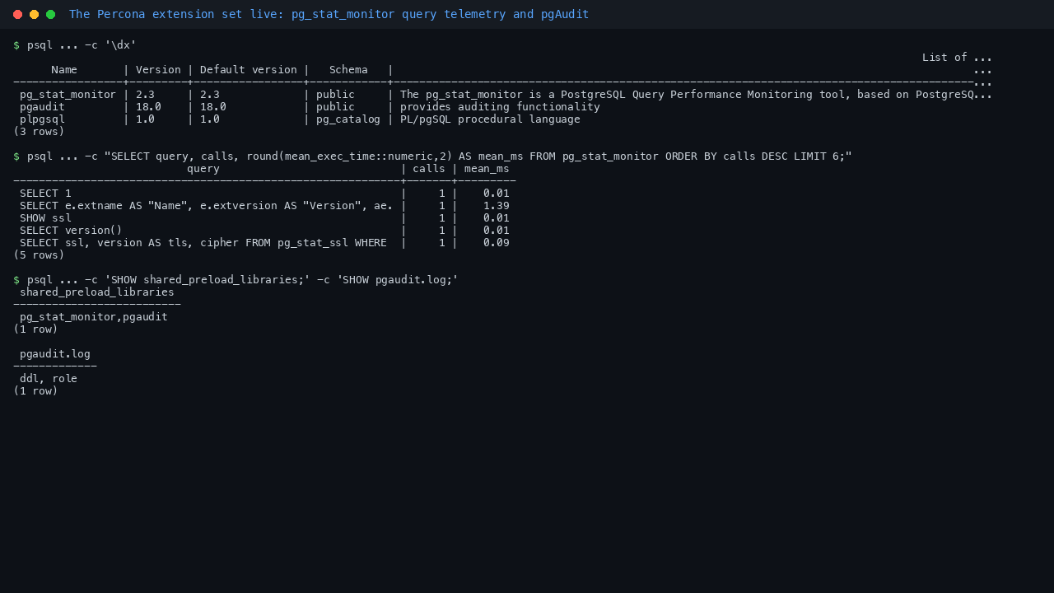Viewport: 1054px width, 593px height.
Task: Click the pg_stat_monitor extension name
Action: click(68, 95)
